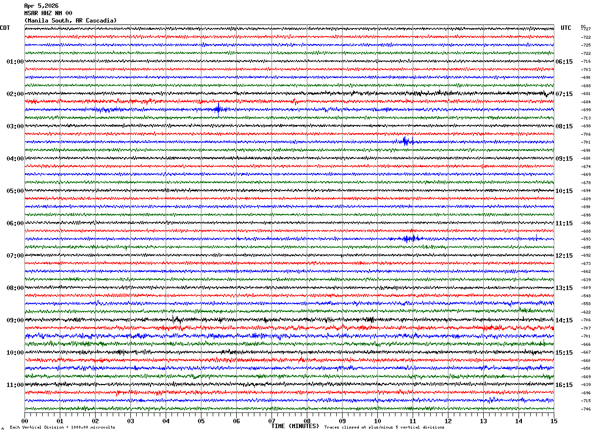Screen dimensions: 593x434
Task: Click the '07:15' UTC time label
Action: (564, 94)
